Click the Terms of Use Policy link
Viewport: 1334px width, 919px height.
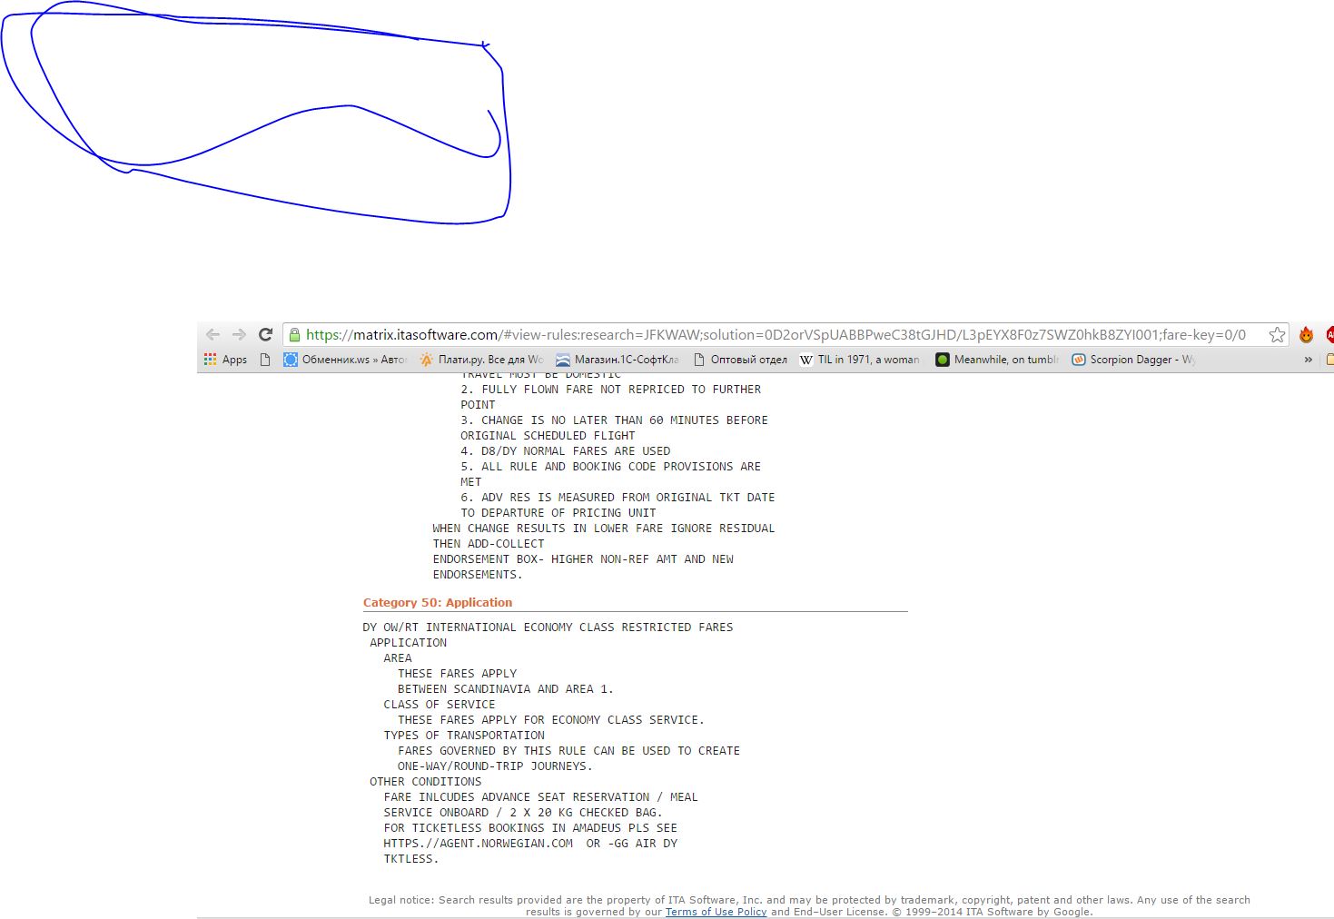tap(716, 912)
